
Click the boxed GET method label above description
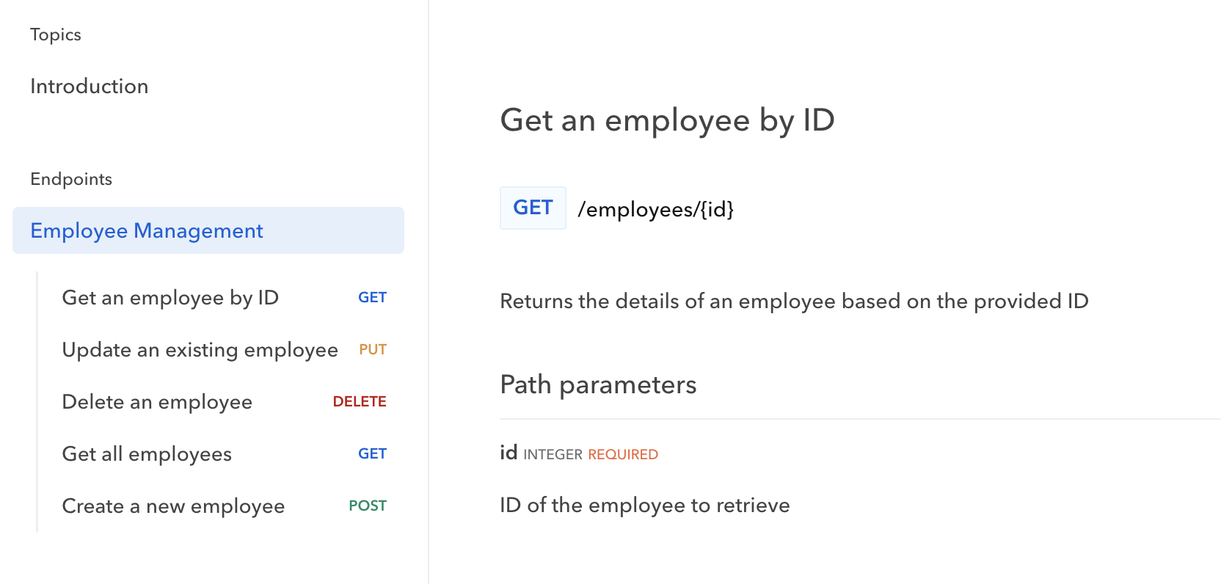click(x=533, y=208)
